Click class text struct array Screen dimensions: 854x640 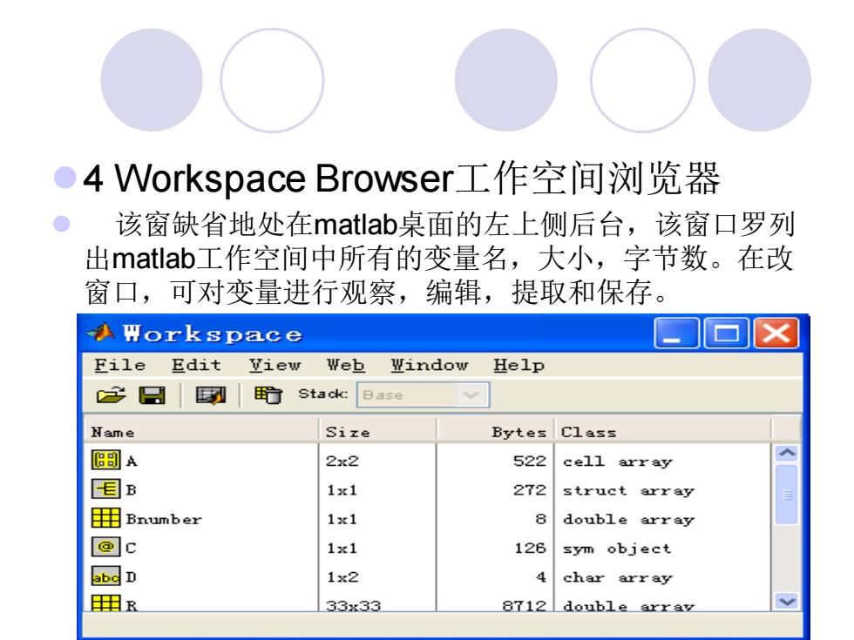coord(628,490)
